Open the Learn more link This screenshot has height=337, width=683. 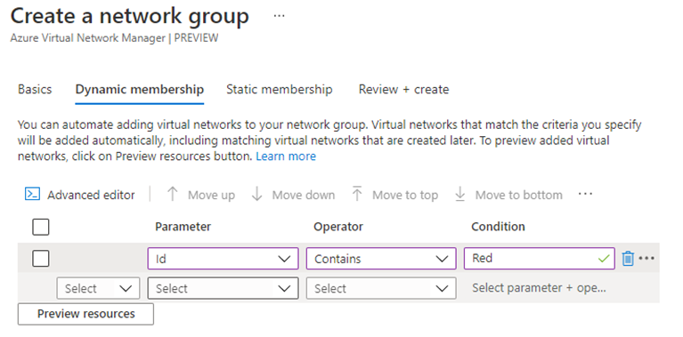tap(286, 156)
